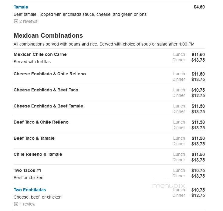Select Cheese Enchilada & Beef Tamale item
The height and width of the screenshot is (211, 223).
point(48,106)
